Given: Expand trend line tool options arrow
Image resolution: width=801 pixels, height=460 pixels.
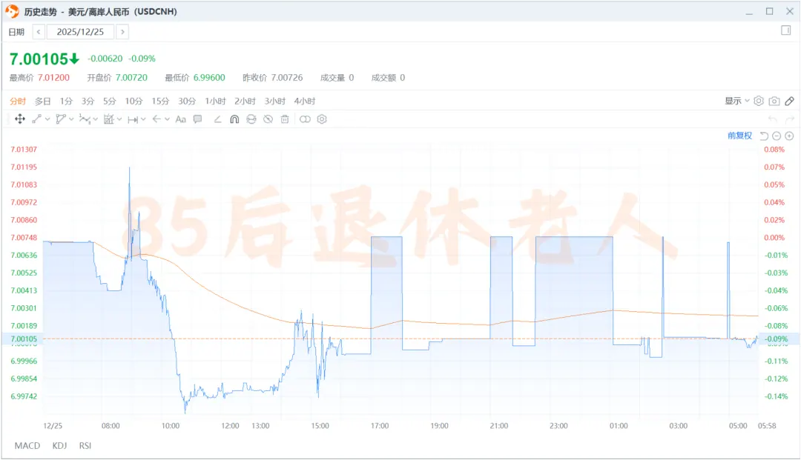Looking at the screenshot, I should [x=47, y=119].
